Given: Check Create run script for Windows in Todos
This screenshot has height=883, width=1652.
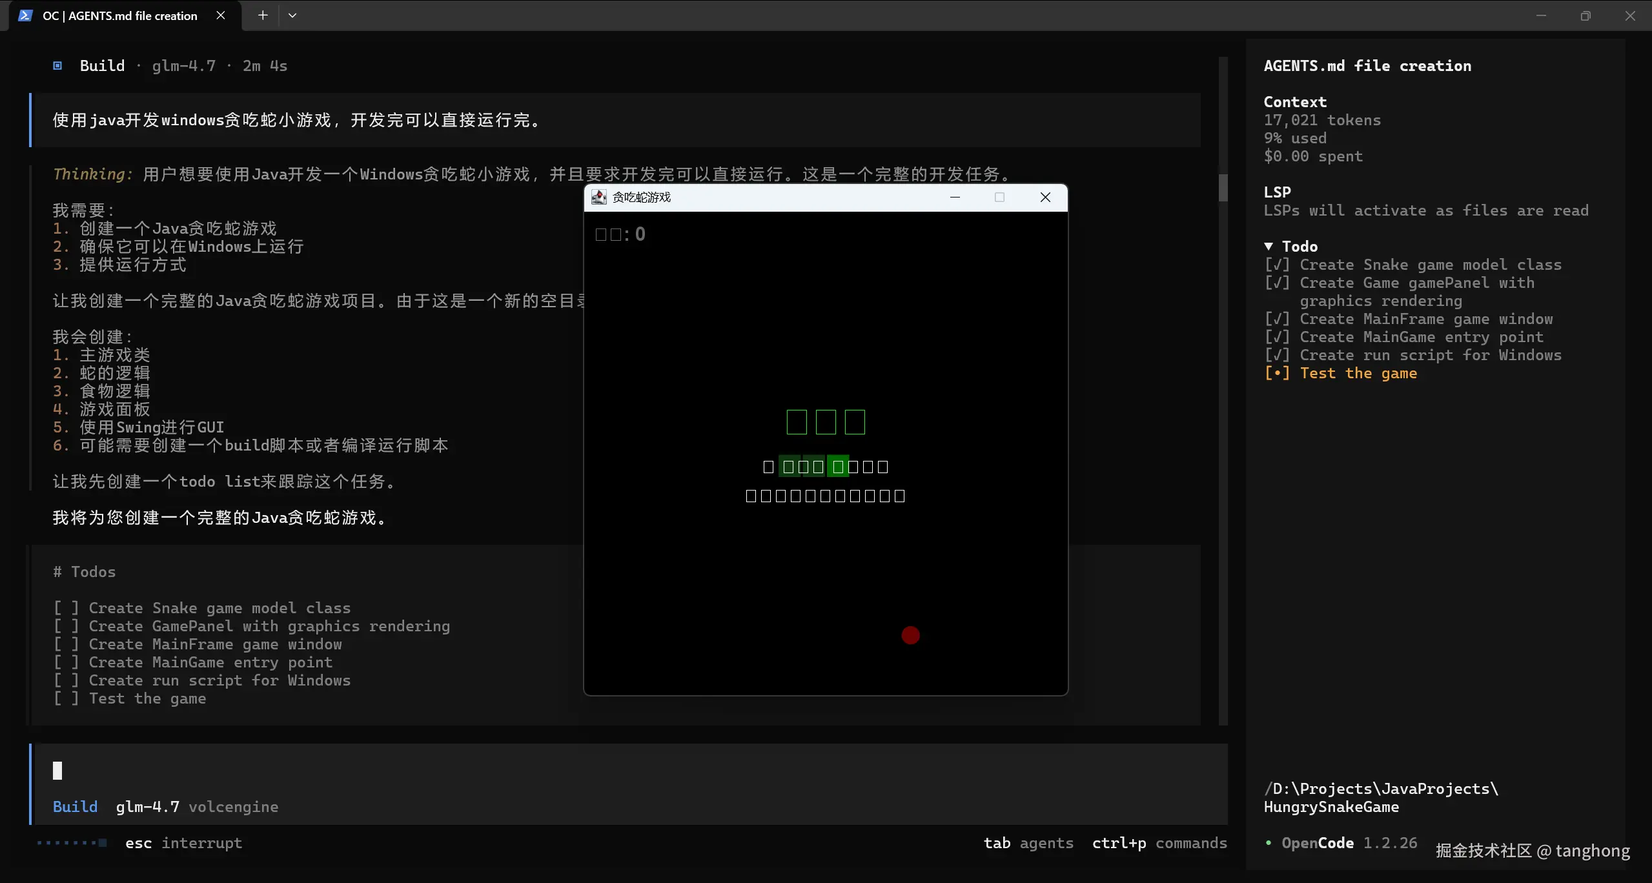Looking at the screenshot, I should point(66,680).
